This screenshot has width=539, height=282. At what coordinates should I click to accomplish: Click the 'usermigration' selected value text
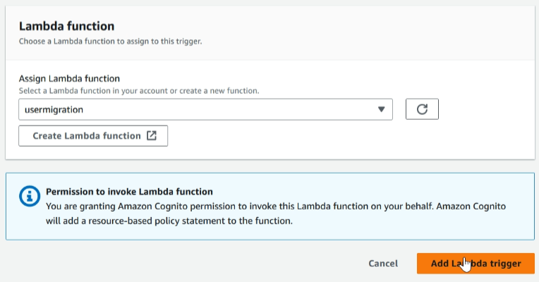pos(54,110)
